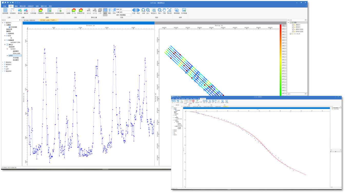Click the 删除层 delete layer icon
This screenshot has width=345, height=193.
click(x=26, y=10)
